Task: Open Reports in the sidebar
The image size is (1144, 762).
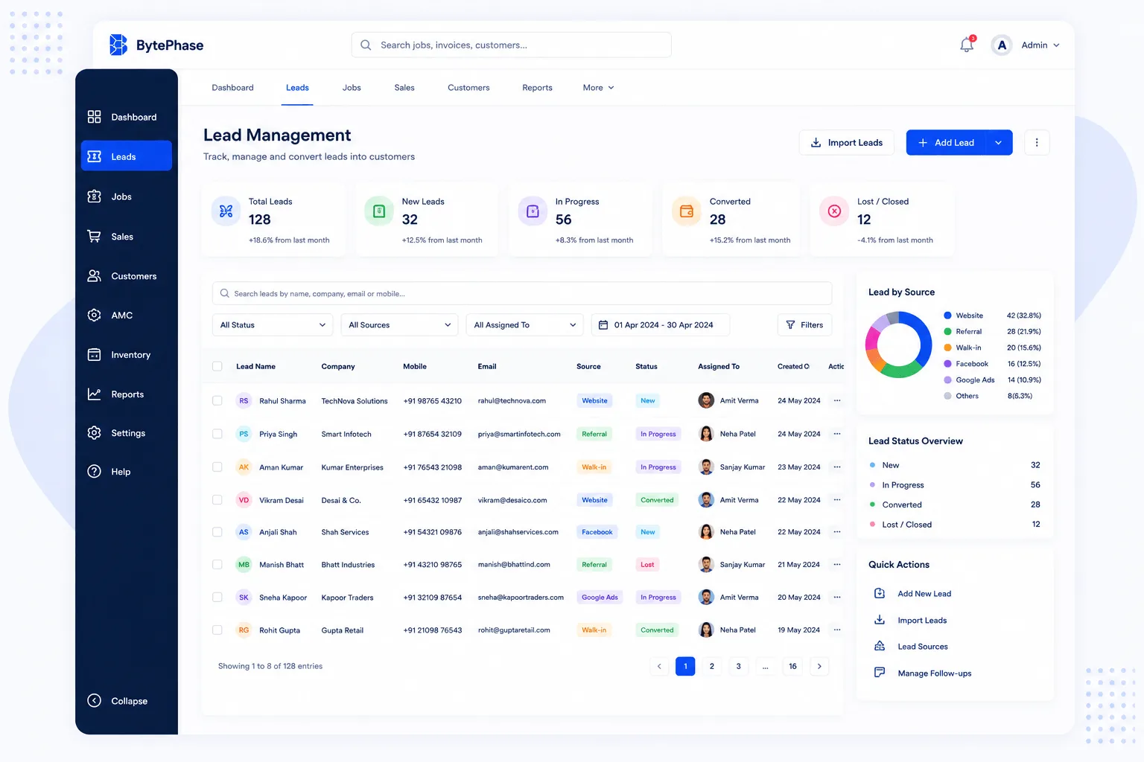Action: pos(127,394)
